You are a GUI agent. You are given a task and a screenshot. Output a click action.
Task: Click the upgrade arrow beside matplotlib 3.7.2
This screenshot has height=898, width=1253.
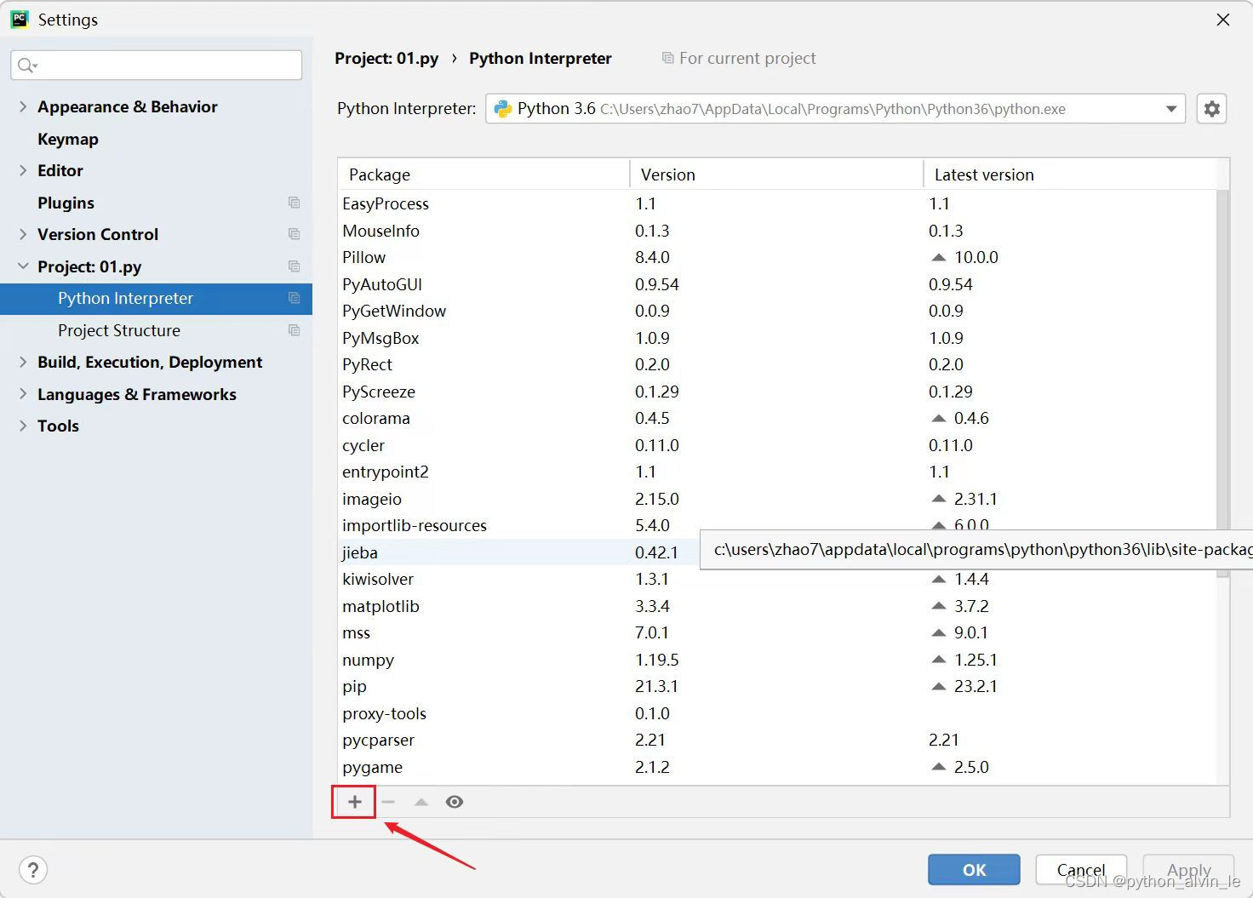[938, 606]
